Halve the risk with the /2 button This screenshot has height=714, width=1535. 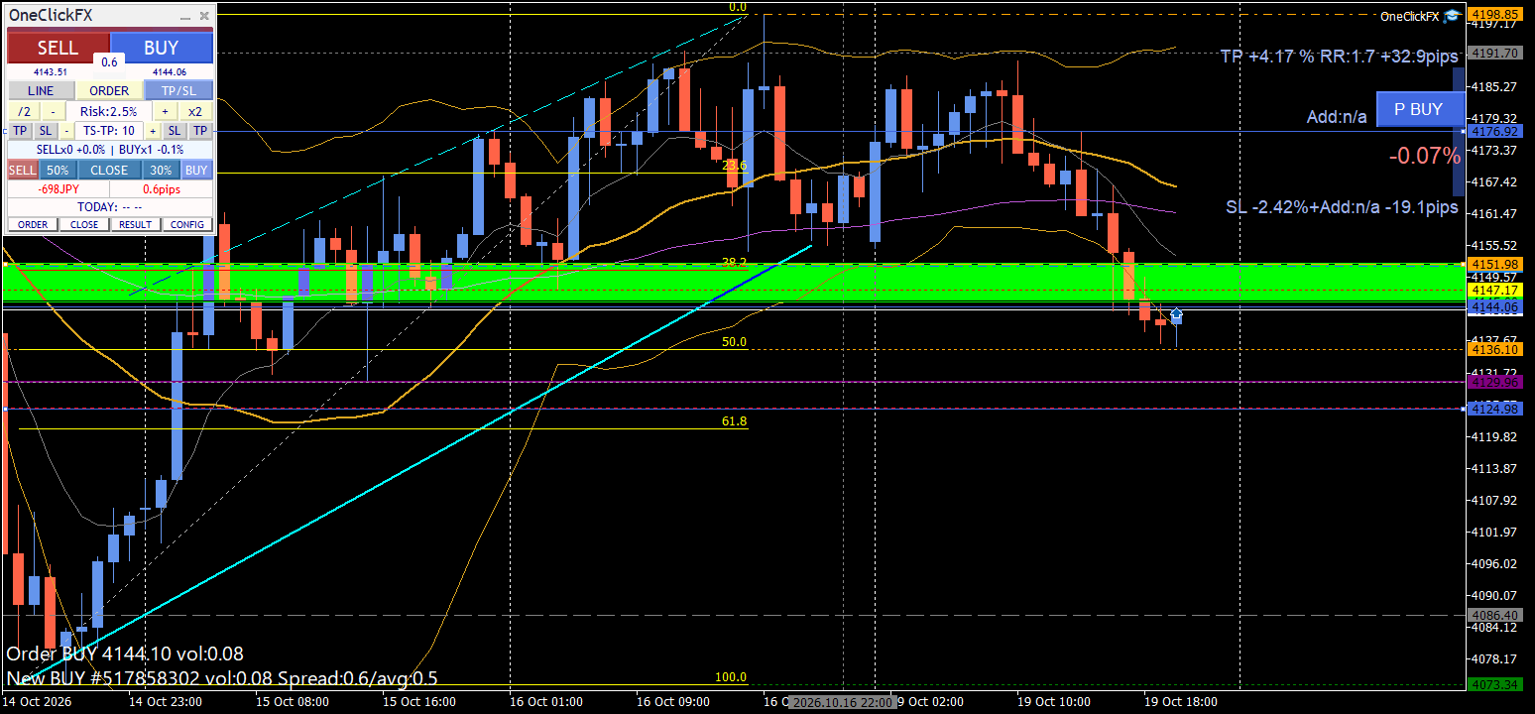point(24,111)
